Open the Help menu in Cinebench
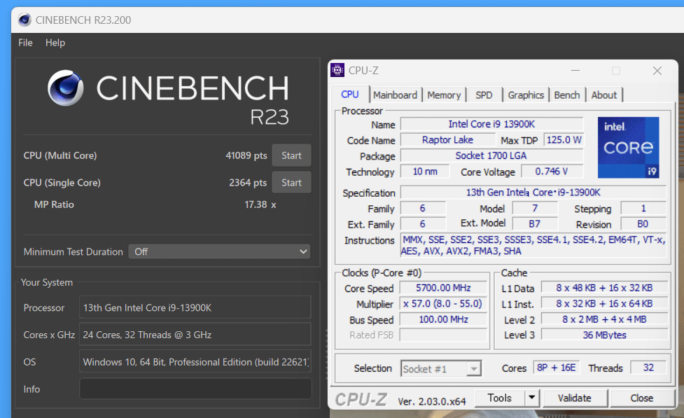The image size is (684, 418). 55,43
